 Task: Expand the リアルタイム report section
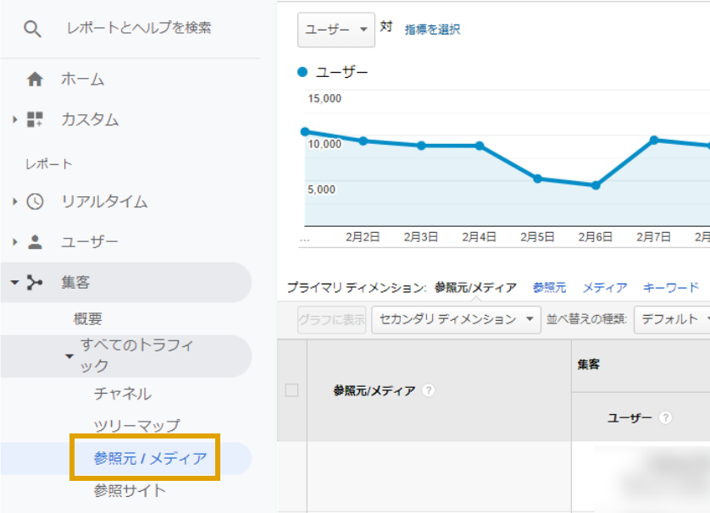click(15, 201)
